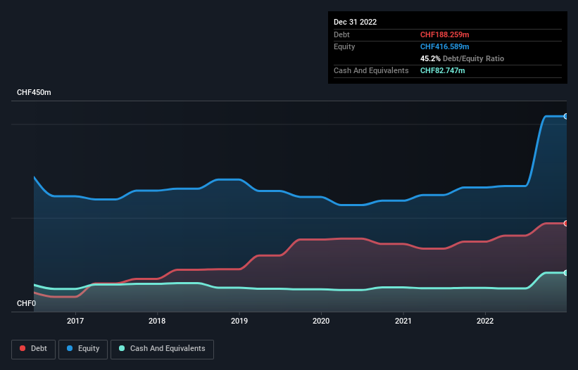Click the Dec 31 2022 tooltip date
The width and height of the screenshot is (578, 370).
[355, 22]
